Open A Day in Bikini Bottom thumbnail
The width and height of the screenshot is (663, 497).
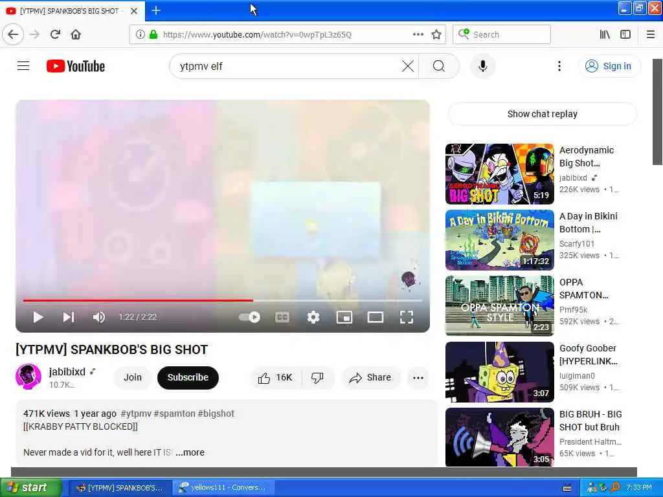pos(499,239)
